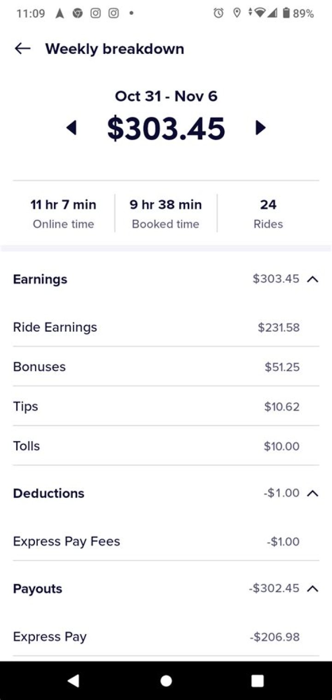
Task: Tap the back arrow icon
Action: 22,48
